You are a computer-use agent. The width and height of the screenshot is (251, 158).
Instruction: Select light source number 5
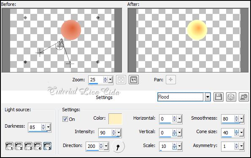point(47,146)
